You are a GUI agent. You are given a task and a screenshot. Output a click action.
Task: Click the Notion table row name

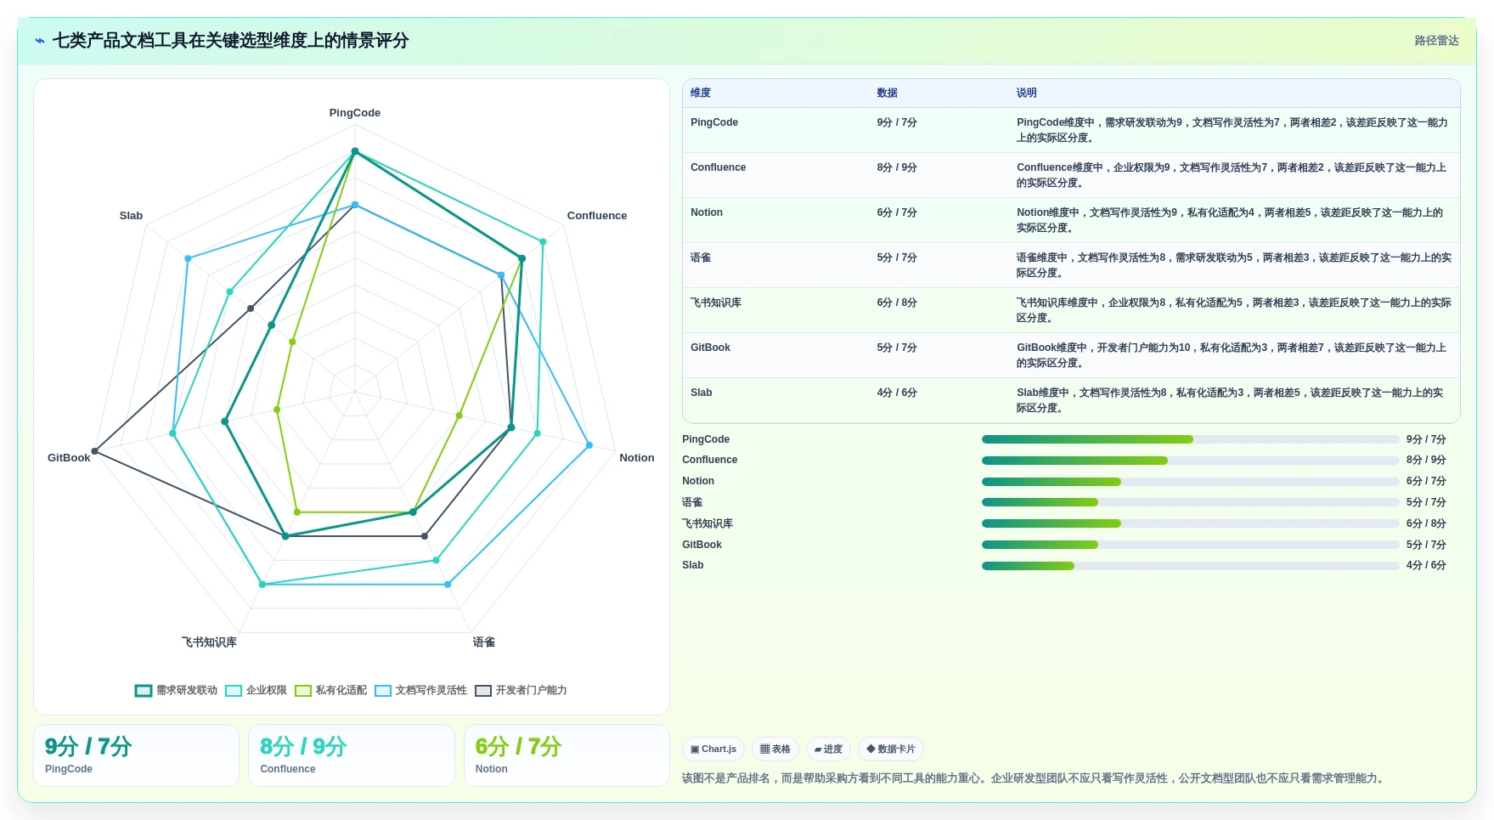[707, 212]
